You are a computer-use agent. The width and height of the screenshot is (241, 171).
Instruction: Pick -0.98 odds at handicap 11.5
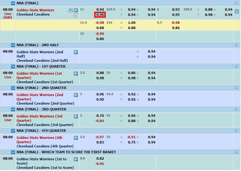(99, 23)
